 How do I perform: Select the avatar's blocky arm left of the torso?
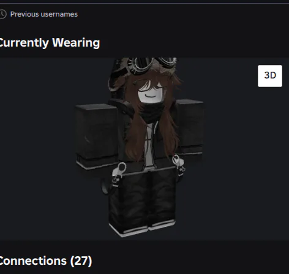pyautogui.click(x=96, y=135)
